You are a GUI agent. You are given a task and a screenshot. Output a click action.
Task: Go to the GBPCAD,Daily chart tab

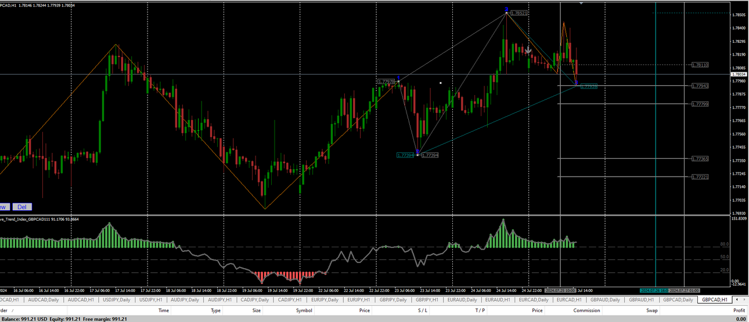click(678, 300)
